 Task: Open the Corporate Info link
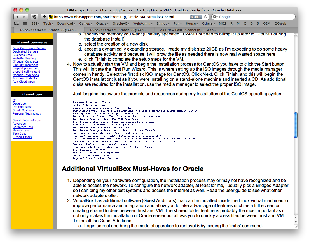coord(23,127)
